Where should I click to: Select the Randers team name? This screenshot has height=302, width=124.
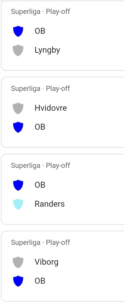(x=50, y=204)
